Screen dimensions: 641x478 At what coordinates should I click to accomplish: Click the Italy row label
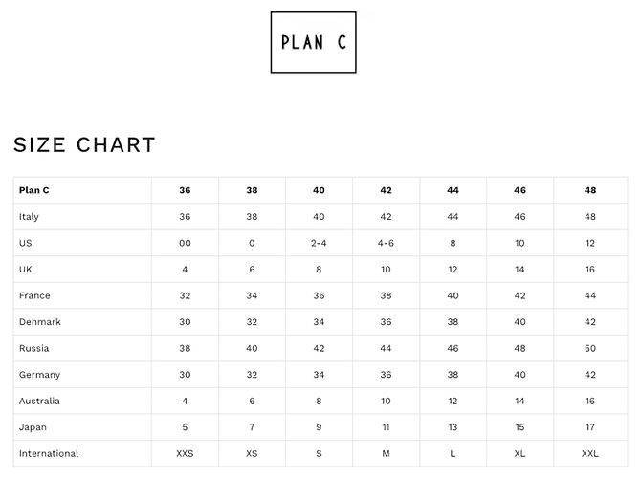coord(29,216)
